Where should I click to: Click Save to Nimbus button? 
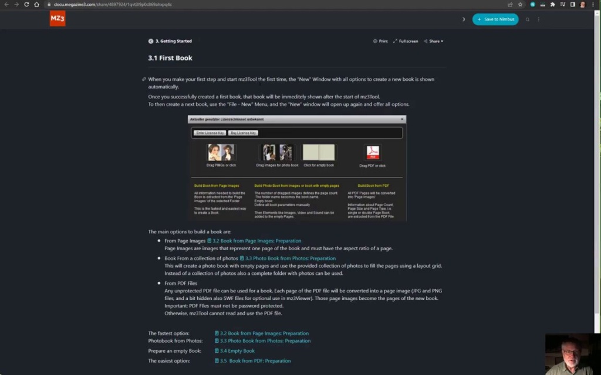pyautogui.click(x=495, y=19)
